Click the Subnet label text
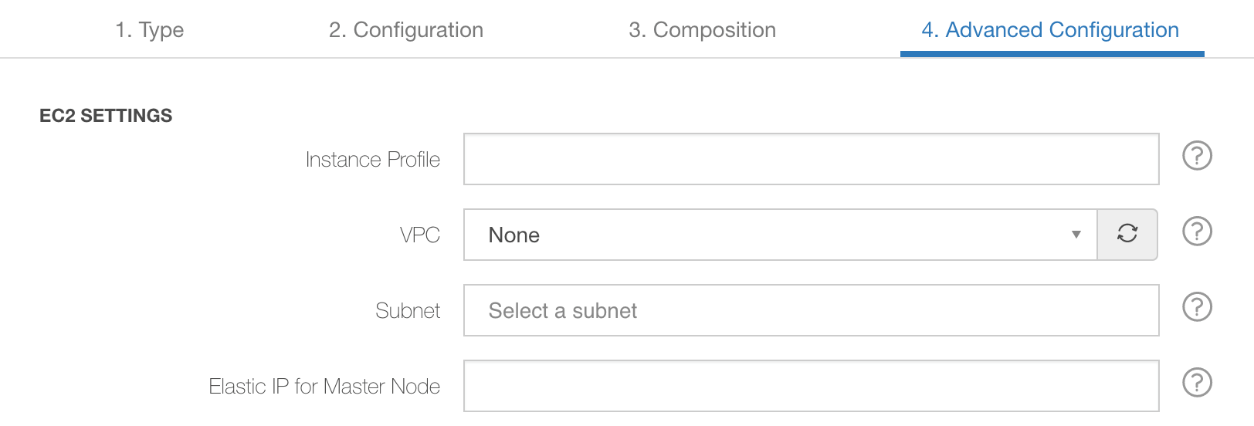This screenshot has height=426, width=1254. (408, 311)
